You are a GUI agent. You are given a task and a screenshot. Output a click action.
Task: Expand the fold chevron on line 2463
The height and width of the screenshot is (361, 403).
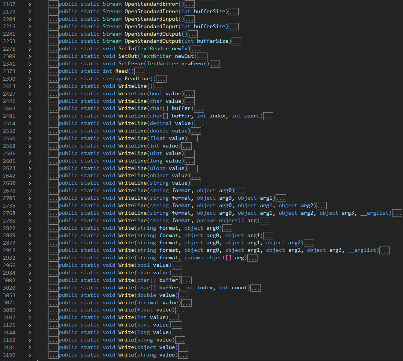30,108
